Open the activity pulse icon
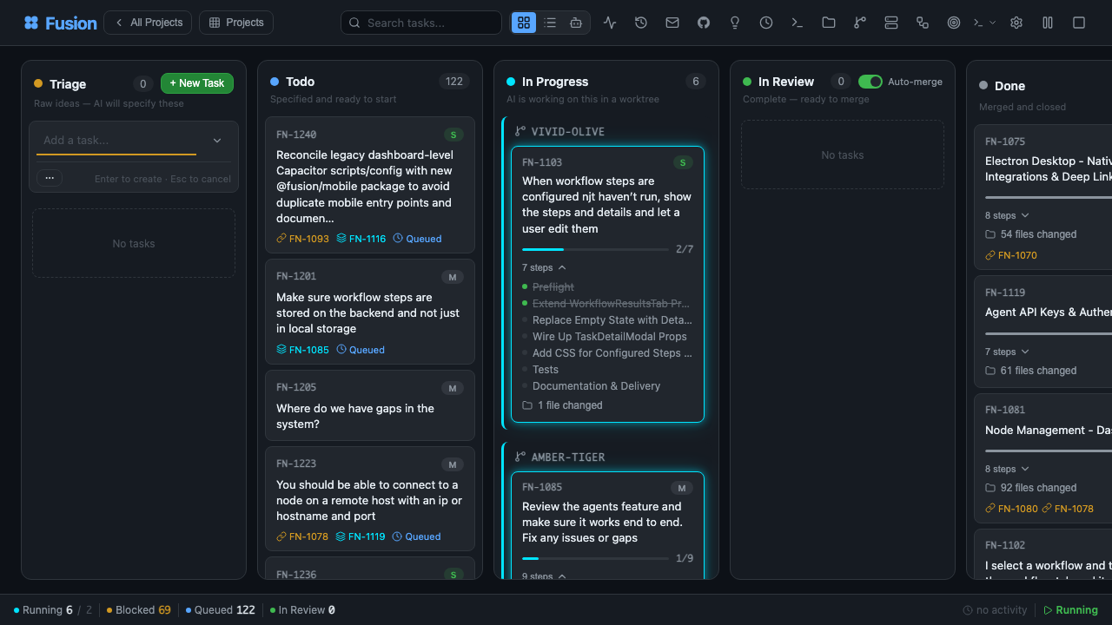 pos(610,23)
